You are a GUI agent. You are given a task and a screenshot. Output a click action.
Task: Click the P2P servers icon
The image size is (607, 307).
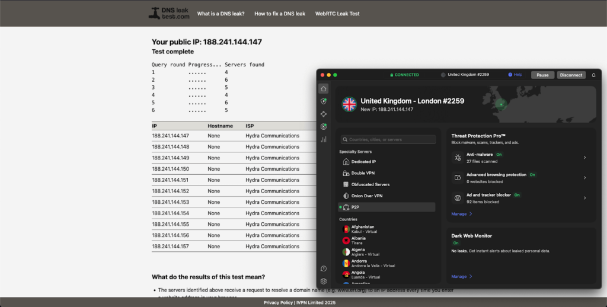(346, 207)
